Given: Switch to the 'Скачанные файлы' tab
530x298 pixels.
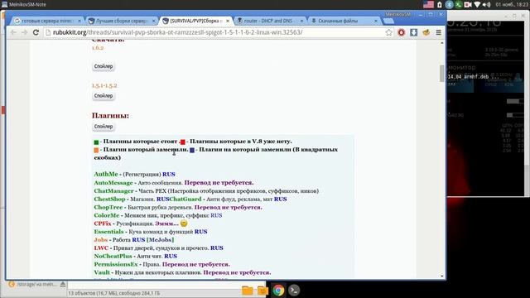Looking at the screenshot, I should coord(341,21).
